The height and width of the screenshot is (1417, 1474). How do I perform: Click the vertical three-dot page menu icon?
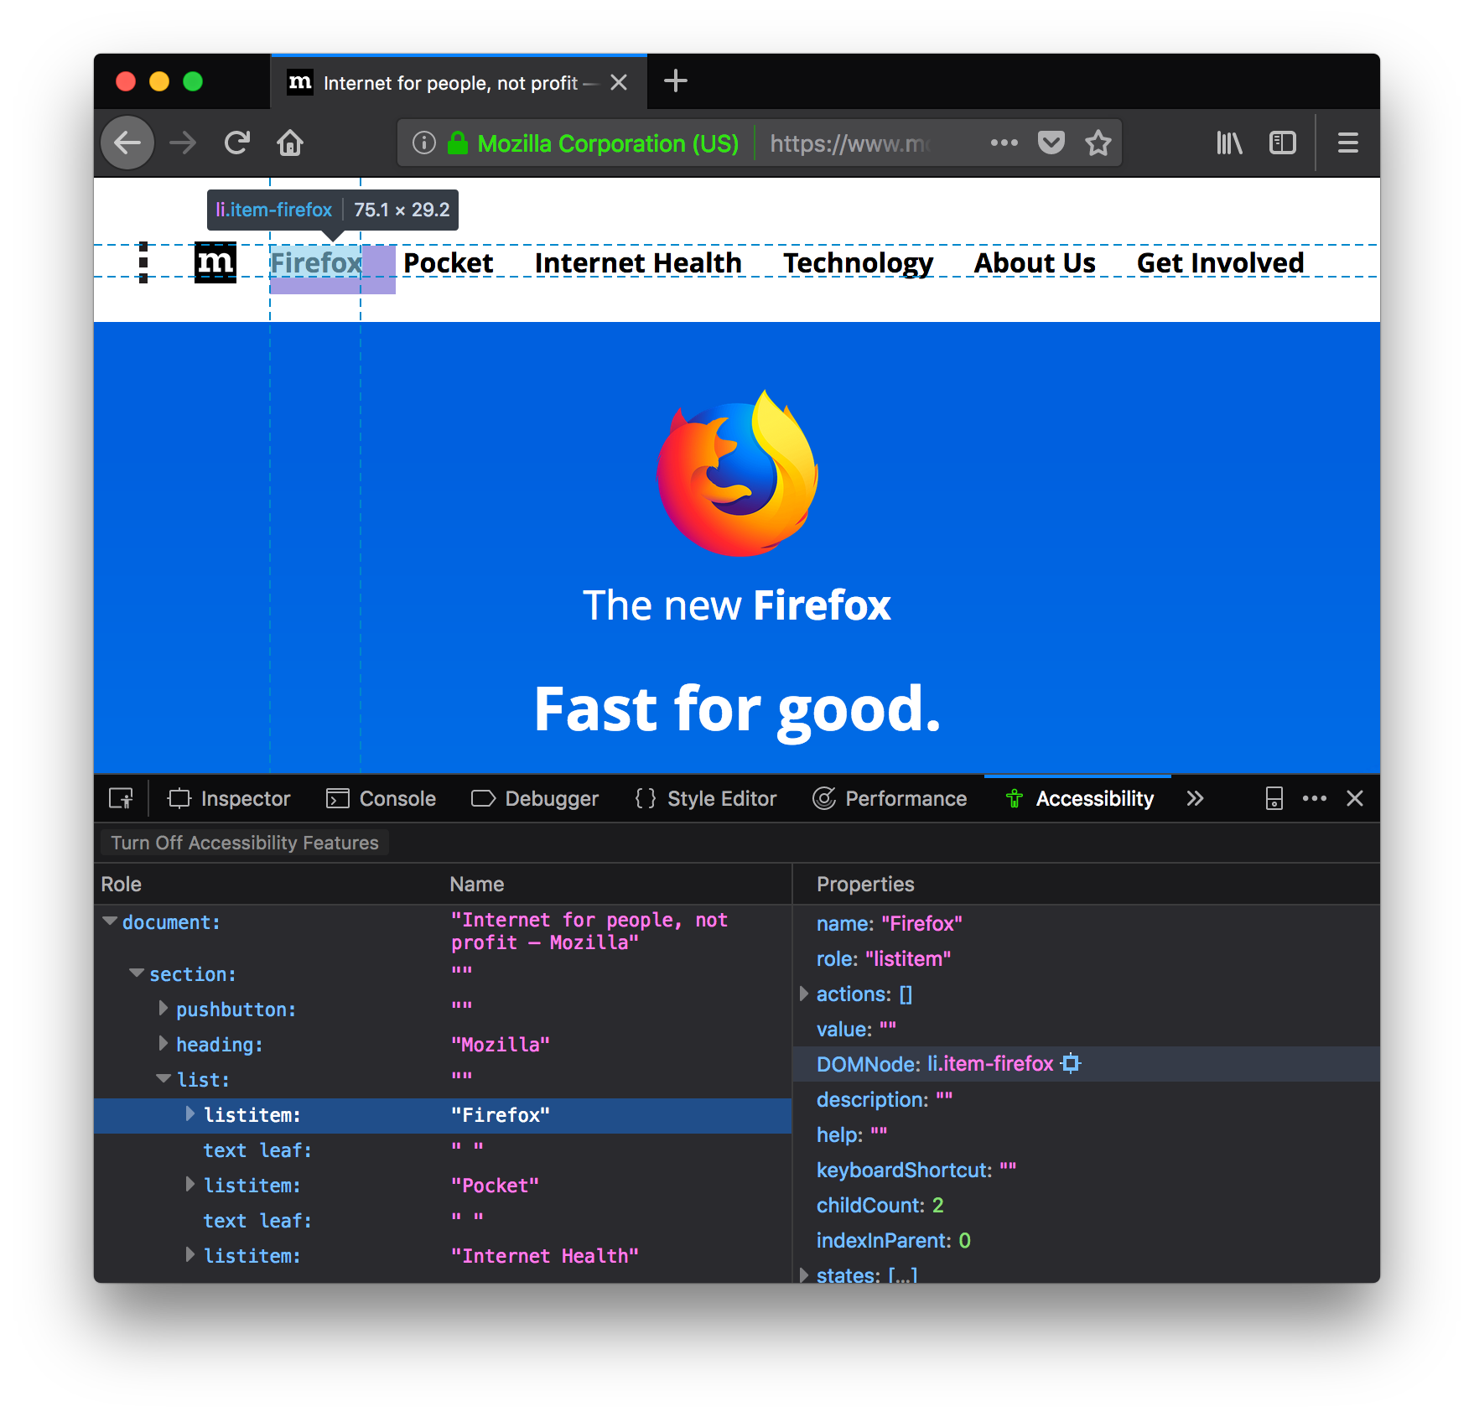click(x=143, y=262)
